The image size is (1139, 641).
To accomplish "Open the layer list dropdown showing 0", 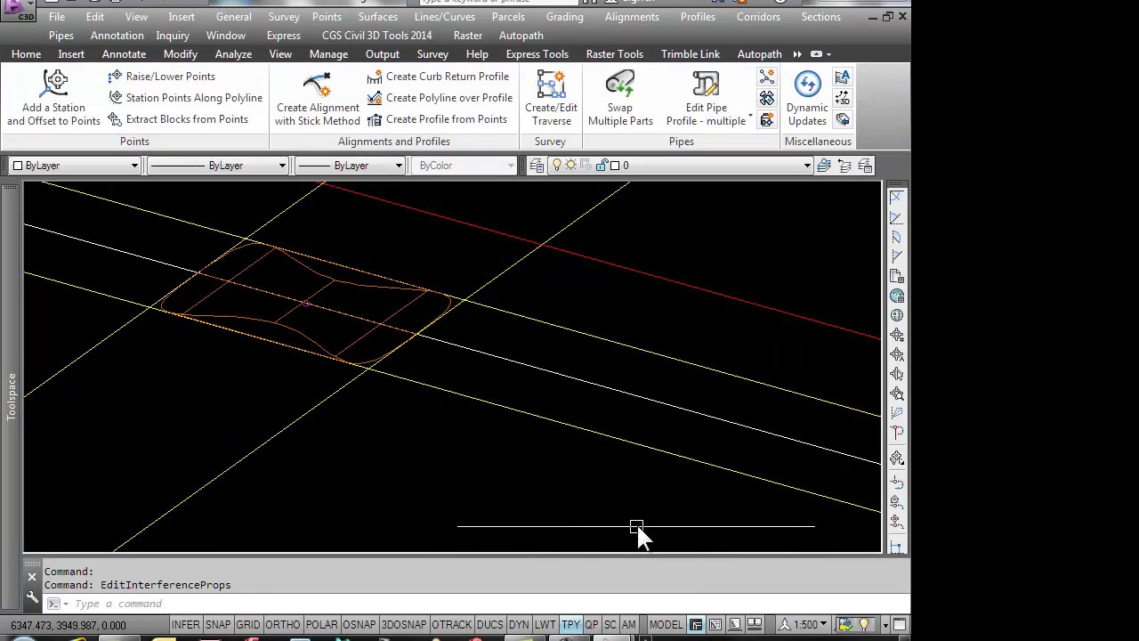I will point(806,166).
